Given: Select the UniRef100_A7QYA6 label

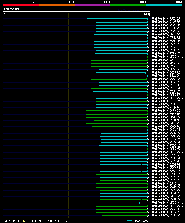Looking at the screenshot, I should tap(166, 108).
